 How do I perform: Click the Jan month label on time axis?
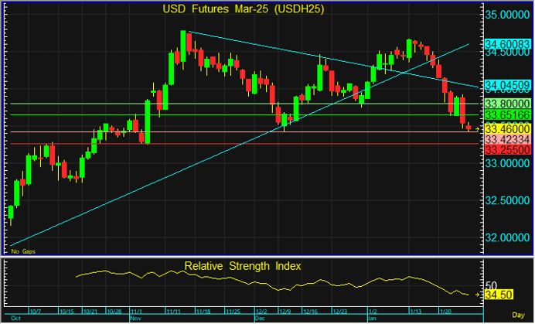tap(371, 318)
